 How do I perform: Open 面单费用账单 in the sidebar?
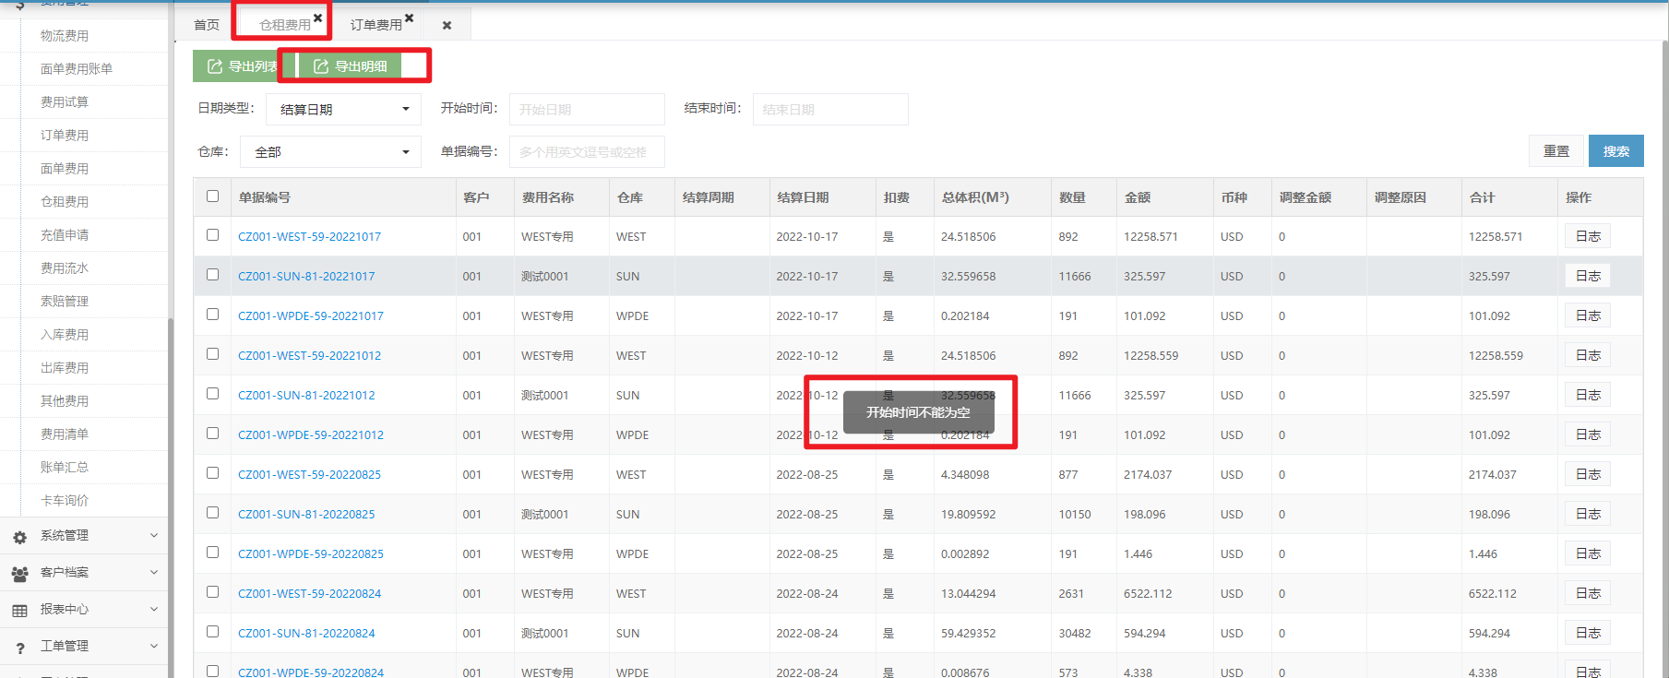[77, 69]
